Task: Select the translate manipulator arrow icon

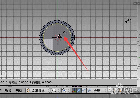Action: pyautogui.click(x=79, y=90)
